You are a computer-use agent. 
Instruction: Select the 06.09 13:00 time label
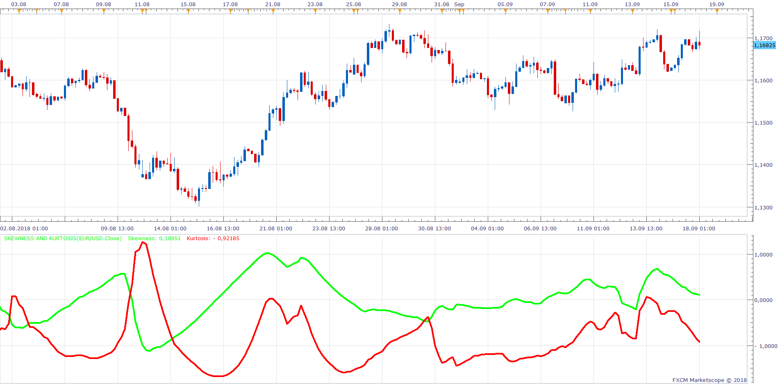pos(540,229)
